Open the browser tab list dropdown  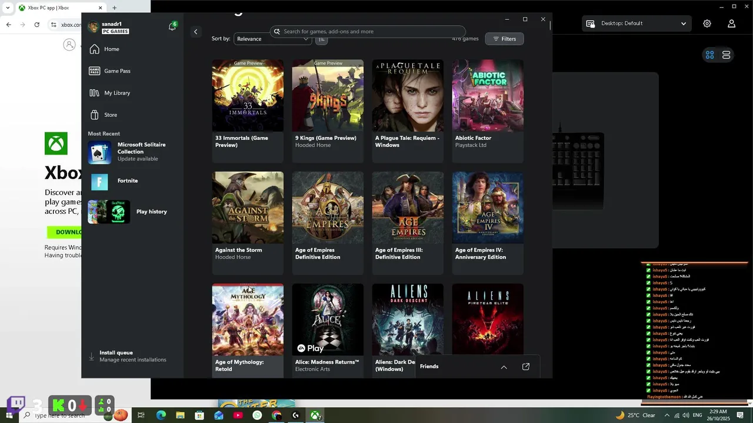click(x=7, y=8)
